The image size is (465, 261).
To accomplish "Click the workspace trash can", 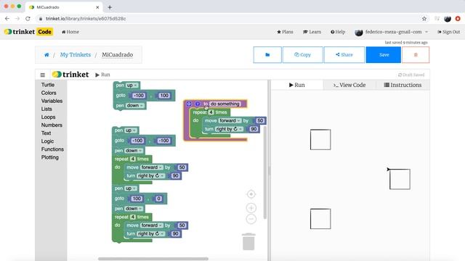I will point(248,241).
